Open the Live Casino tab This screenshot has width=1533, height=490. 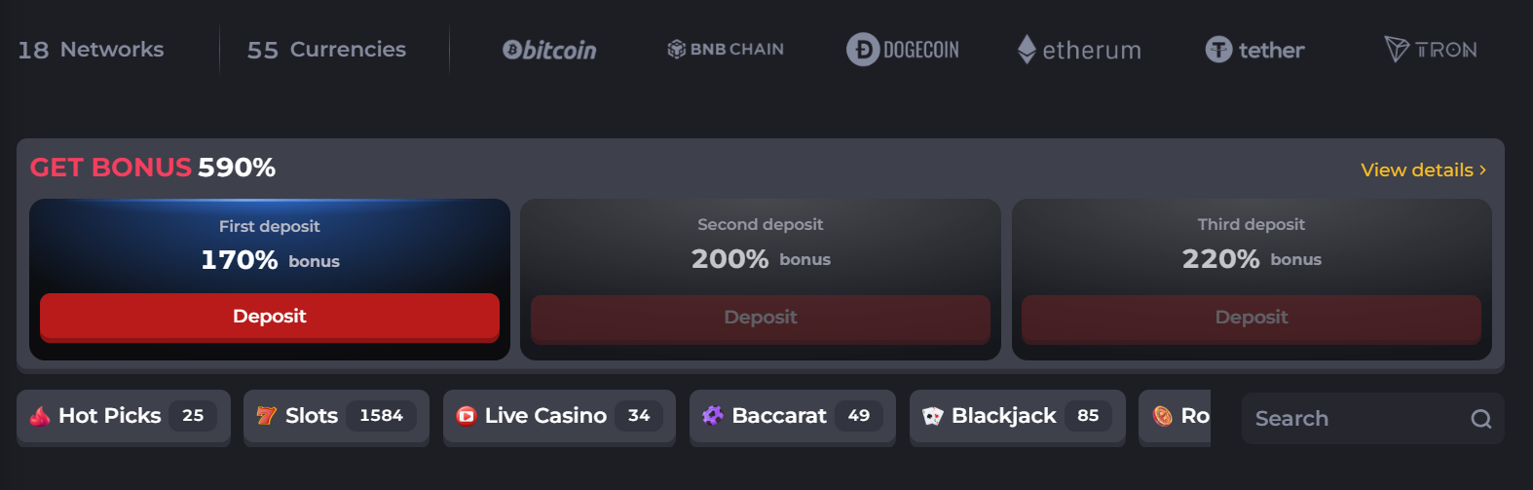(x=559, y=417)
